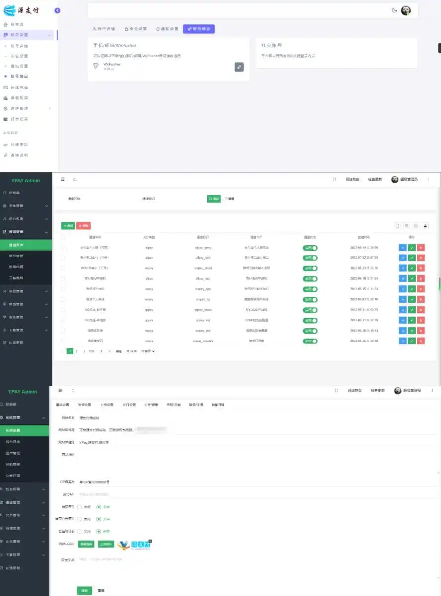Click the print icon above the channel table

tap(416, 226)
